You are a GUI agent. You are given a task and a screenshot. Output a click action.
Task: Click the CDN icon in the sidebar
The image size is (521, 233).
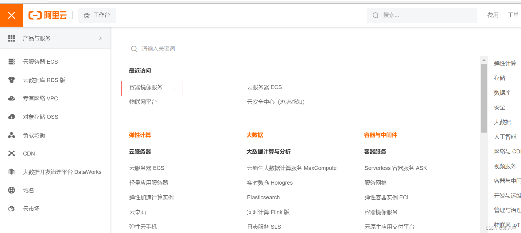[11, 153]
